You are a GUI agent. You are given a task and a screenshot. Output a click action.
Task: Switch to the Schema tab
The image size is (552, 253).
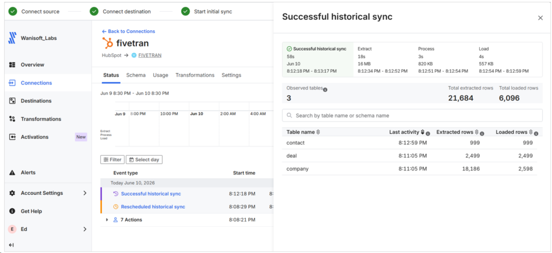click(136, 75)
